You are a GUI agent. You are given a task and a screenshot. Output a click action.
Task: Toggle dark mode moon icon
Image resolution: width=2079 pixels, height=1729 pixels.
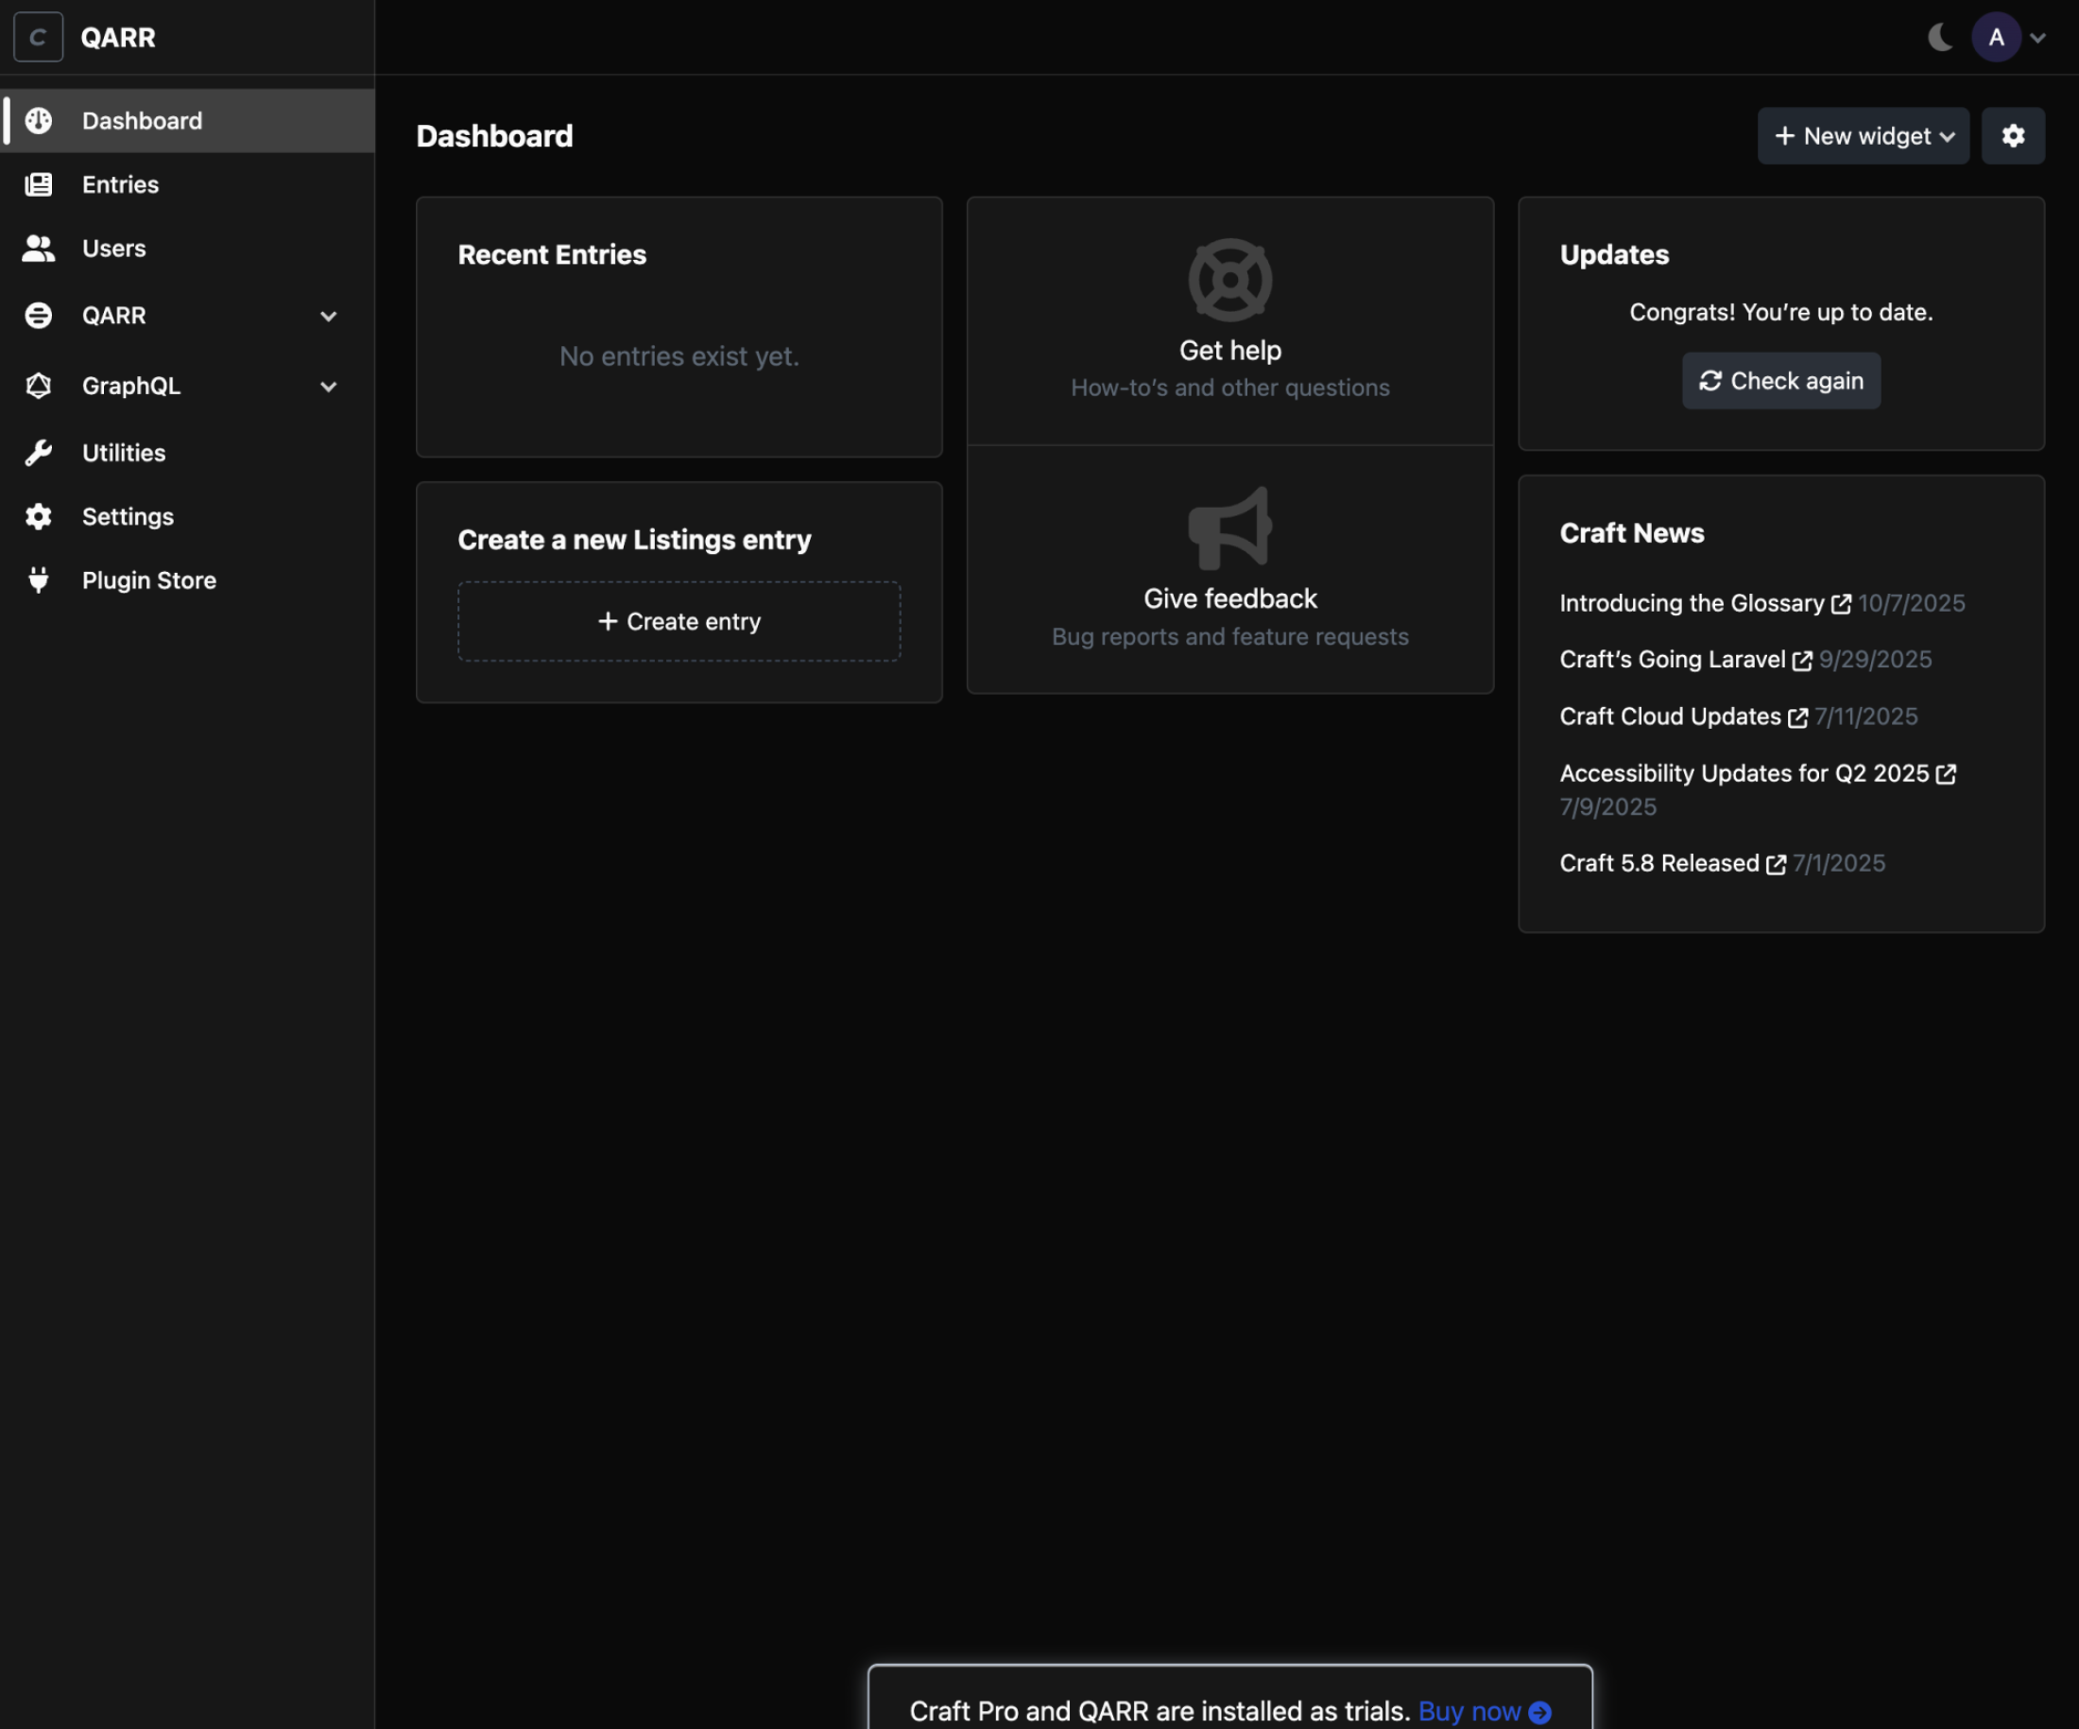(x=1939, y=38)
